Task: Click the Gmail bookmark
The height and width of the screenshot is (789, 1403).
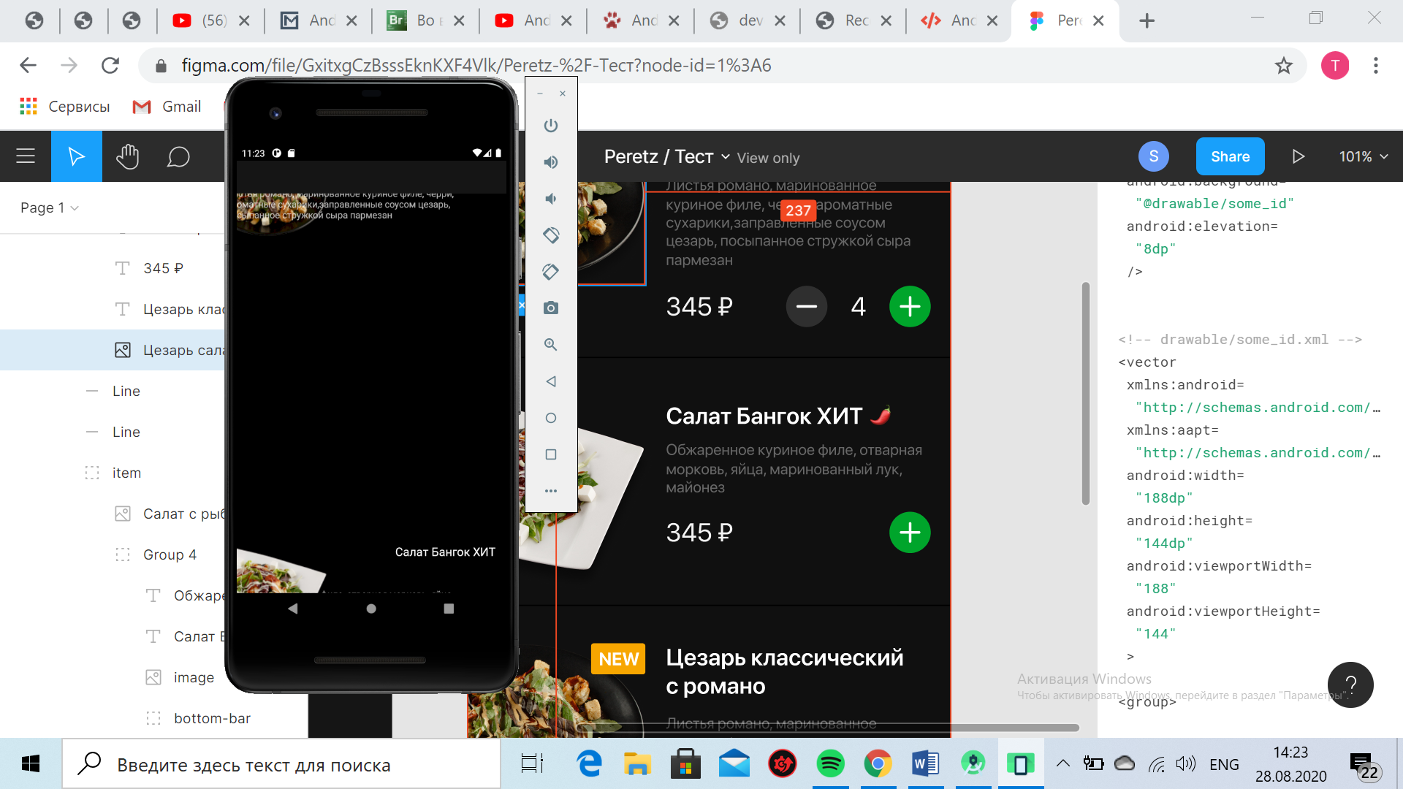Action: click(167, 107)
